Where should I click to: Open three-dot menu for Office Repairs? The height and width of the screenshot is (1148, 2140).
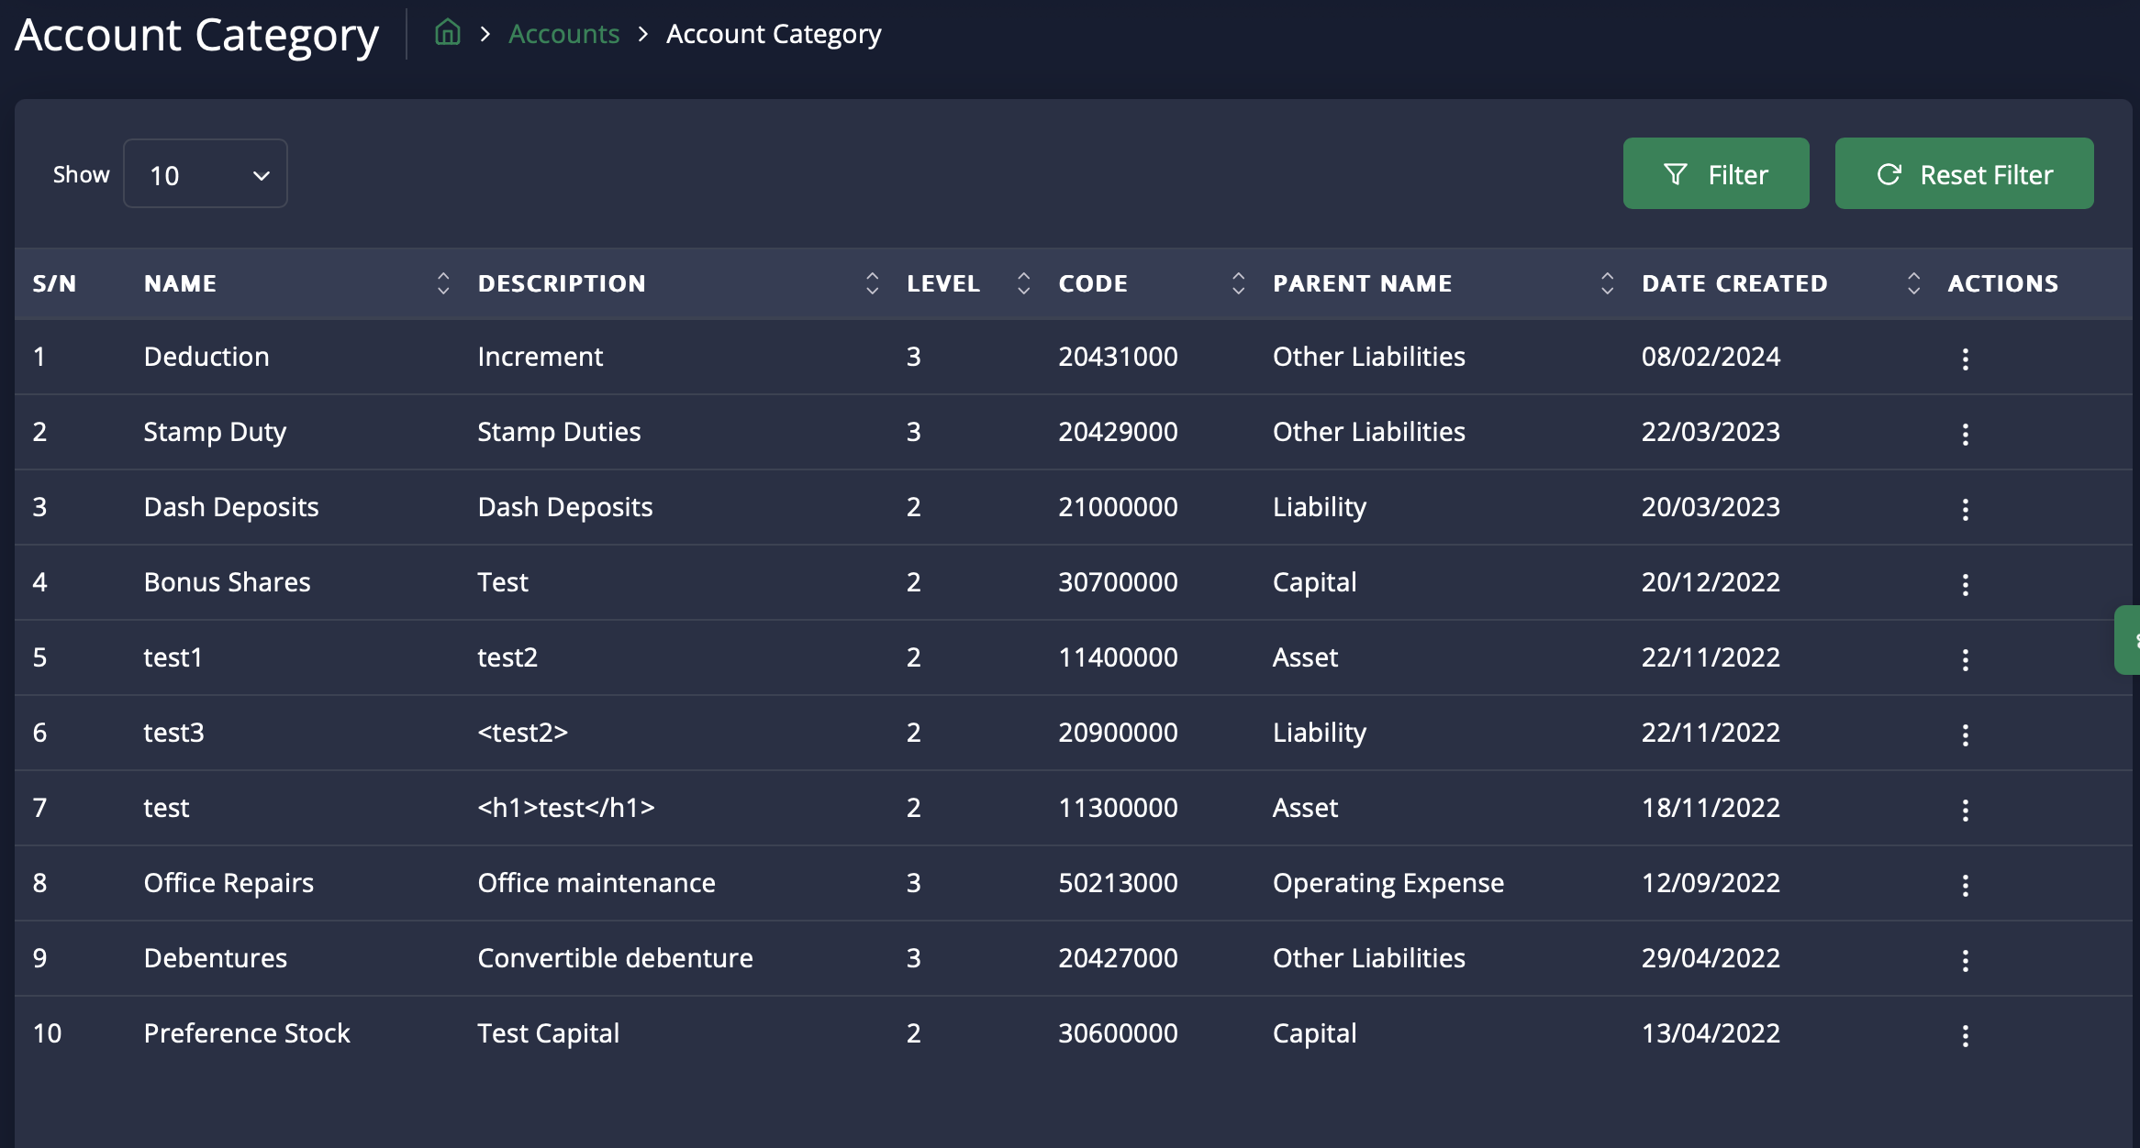point(1965,885)
